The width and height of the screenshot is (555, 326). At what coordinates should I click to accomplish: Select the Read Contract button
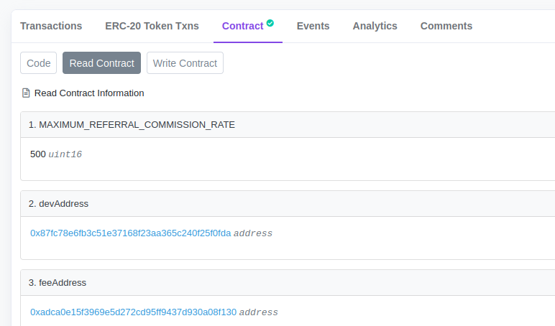click(101, 63)
